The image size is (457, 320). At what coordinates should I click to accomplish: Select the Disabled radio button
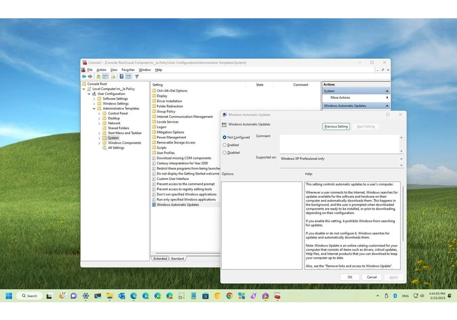tap(225, 153)
